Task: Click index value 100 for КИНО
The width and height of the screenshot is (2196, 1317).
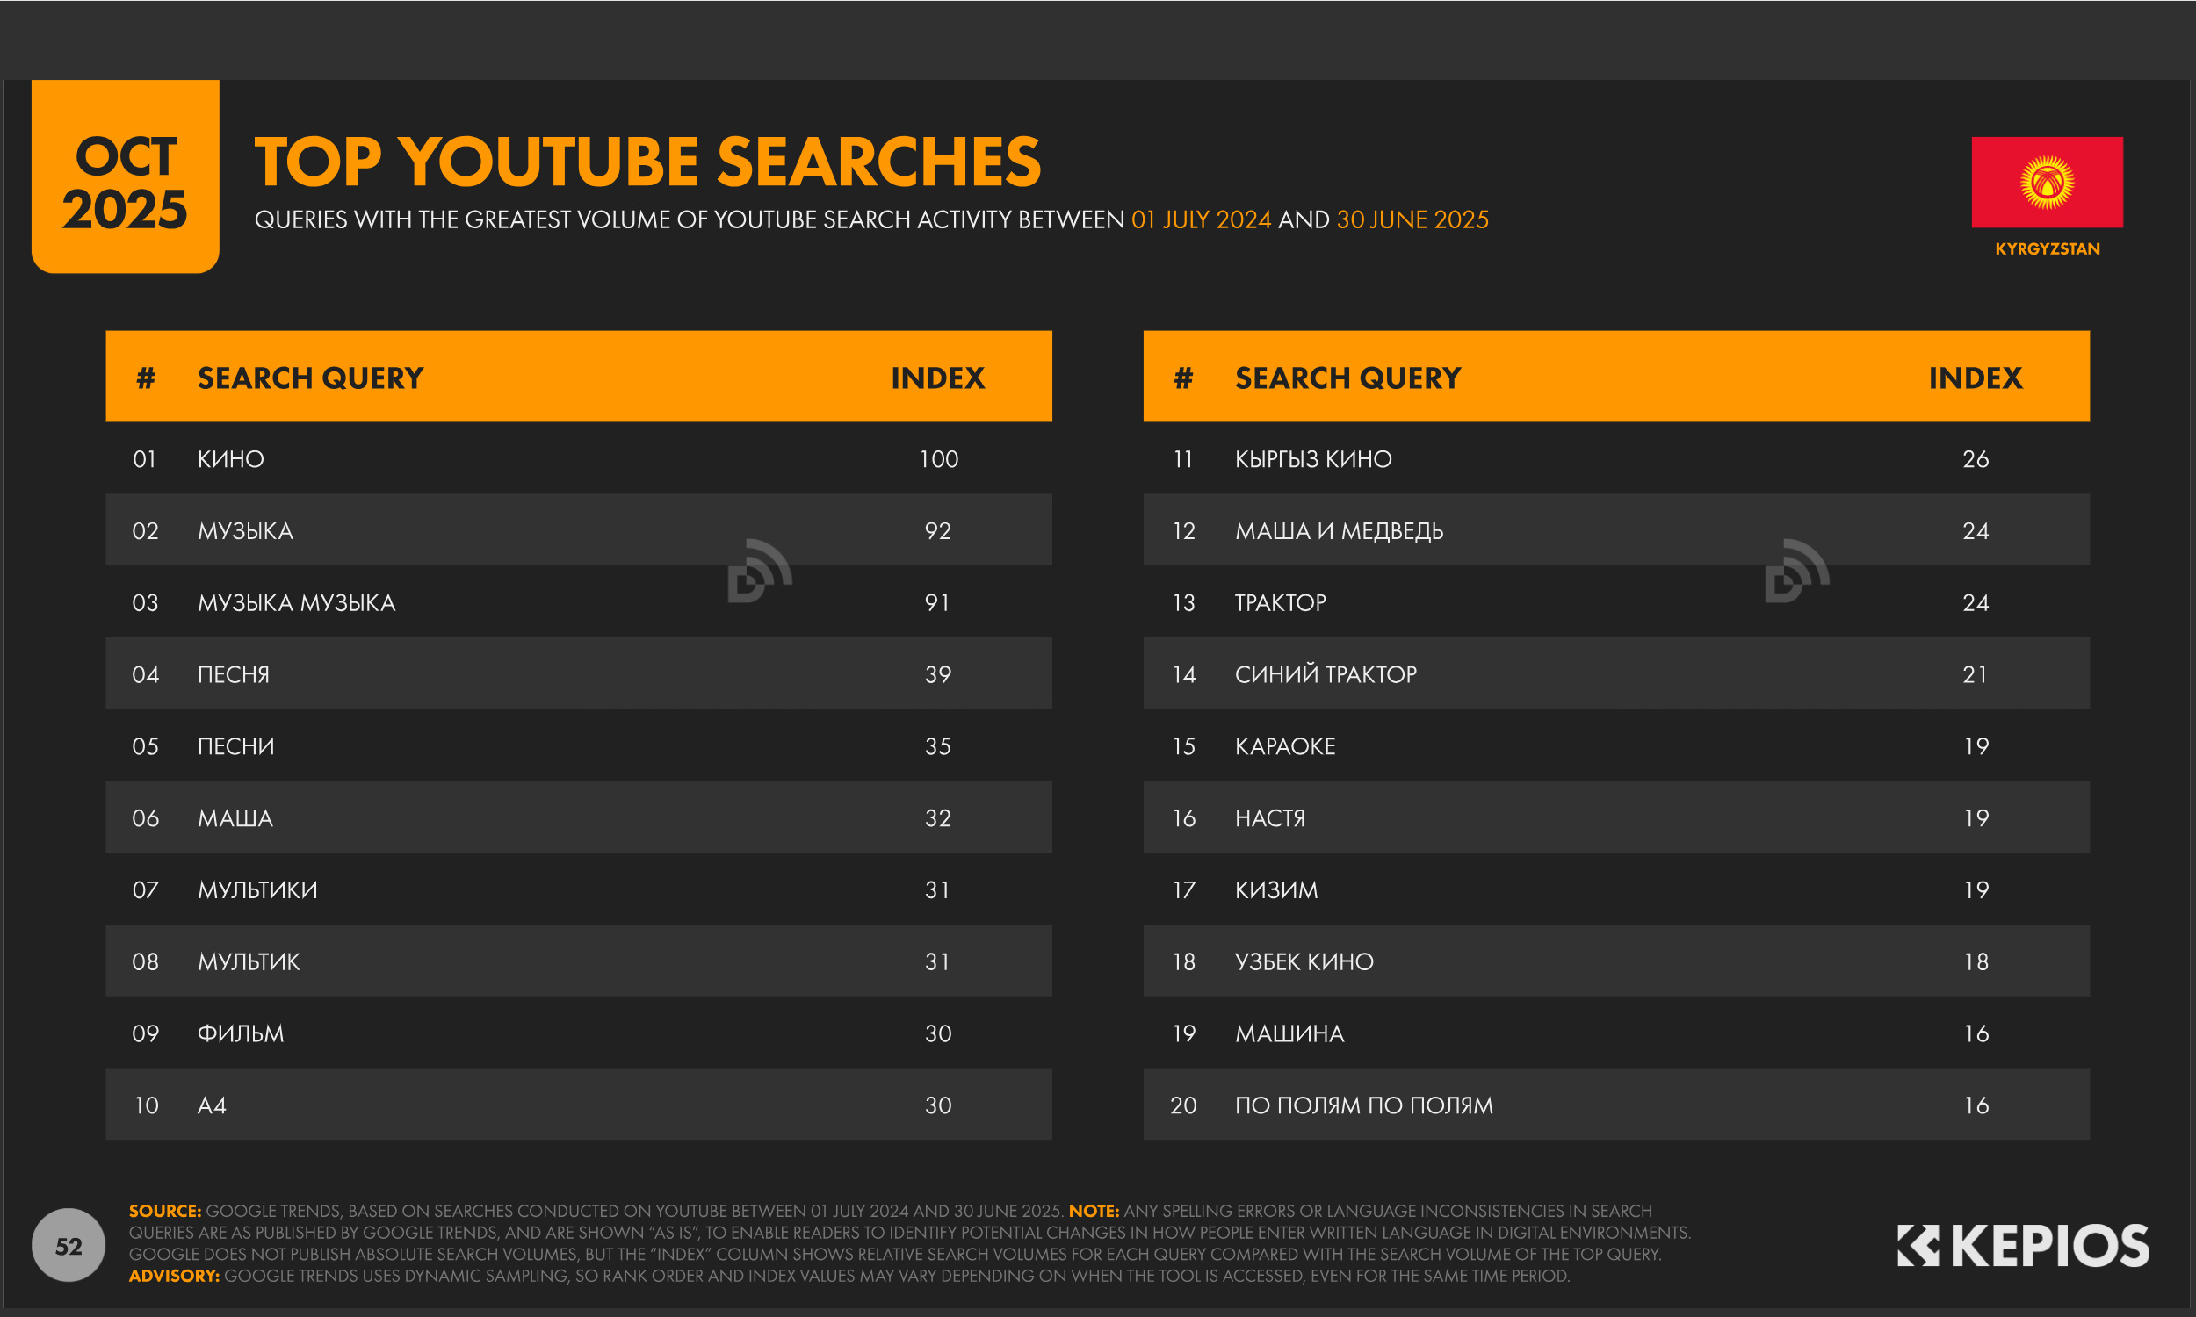Action: pos(938,459)
